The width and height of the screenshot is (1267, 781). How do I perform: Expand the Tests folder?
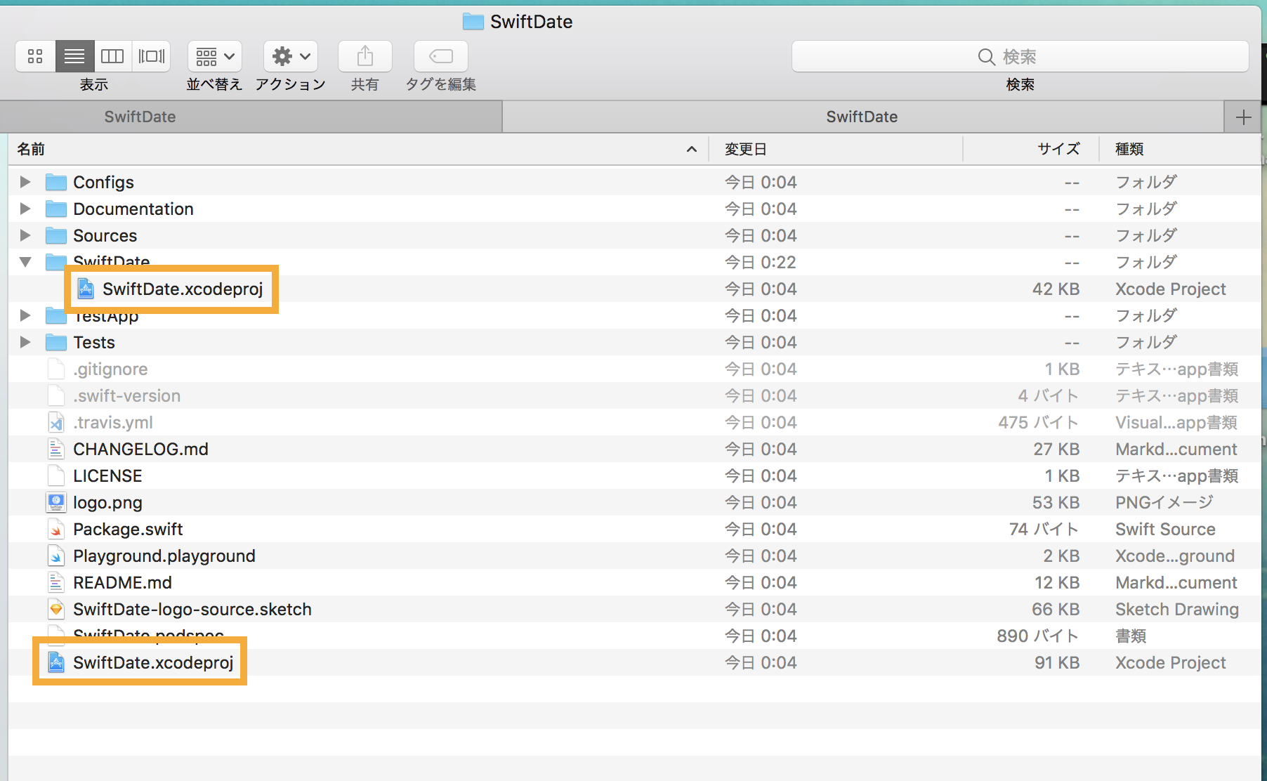[x=25, y=342]
